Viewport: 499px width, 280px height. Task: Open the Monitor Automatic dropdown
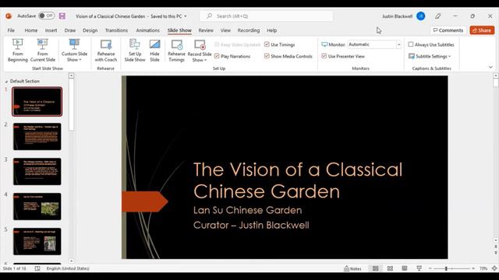[398, 44]
